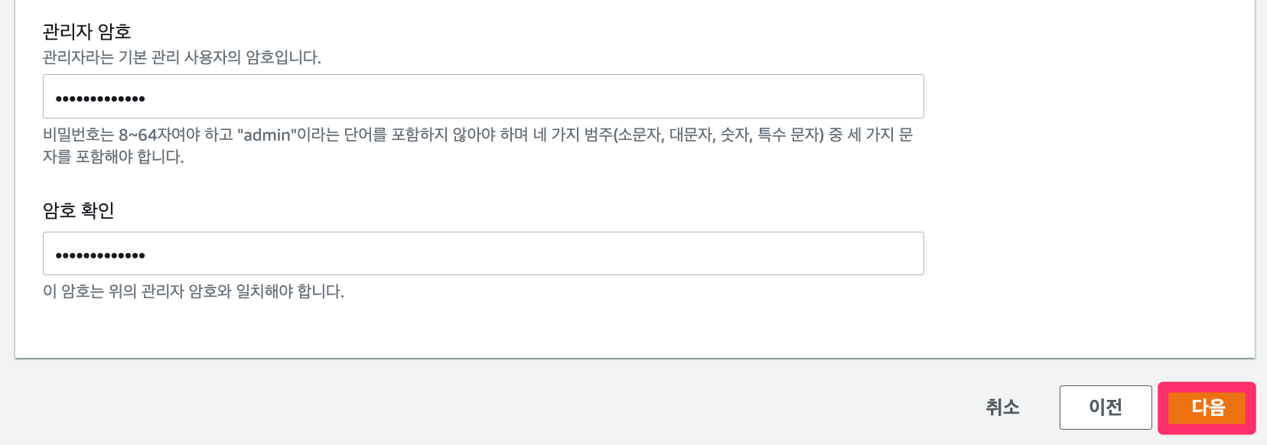
Task: Click empty white panel area right of password fields
Action: click(x=1086, y=176)
